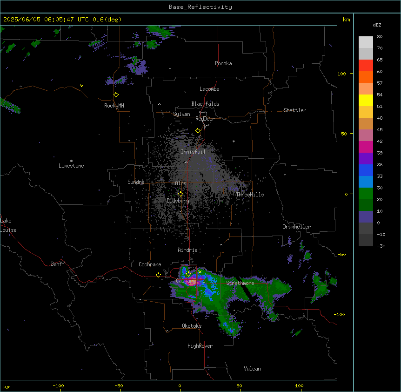Click the yellow diamond marker above RockyMH
The image size is (401, 392).
116,95
